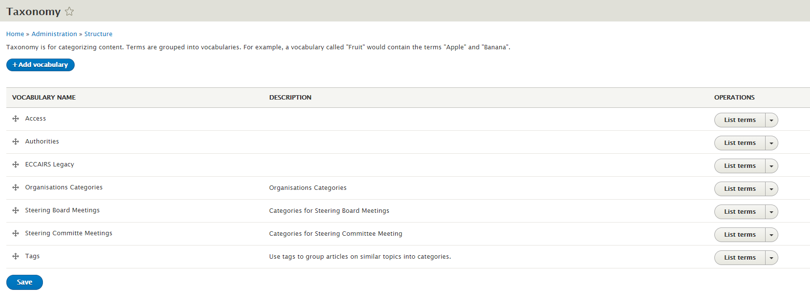810x307 pixels.
Task: Expand operations dropdown for Steering Board Meetings
Action: [771, 212]
